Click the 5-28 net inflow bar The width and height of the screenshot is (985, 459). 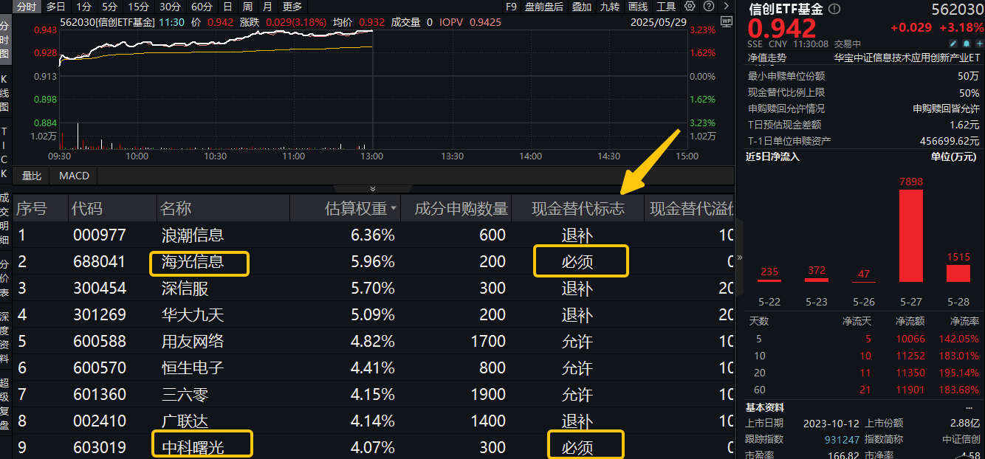tap(958, 273)
